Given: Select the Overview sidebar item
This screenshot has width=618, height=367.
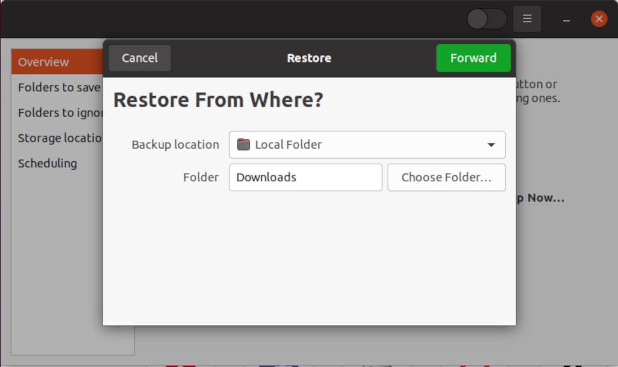Looking at the screenshot, I should pos(57,62).
